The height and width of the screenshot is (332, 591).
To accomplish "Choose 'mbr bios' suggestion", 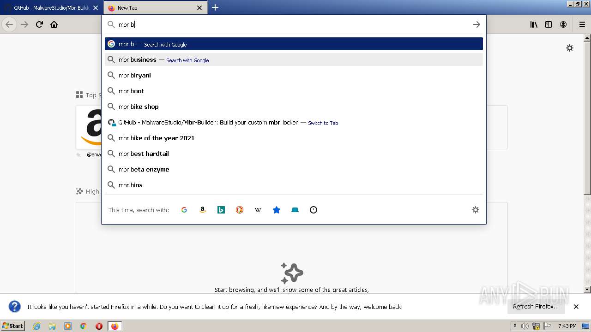I will coord(294,185).
